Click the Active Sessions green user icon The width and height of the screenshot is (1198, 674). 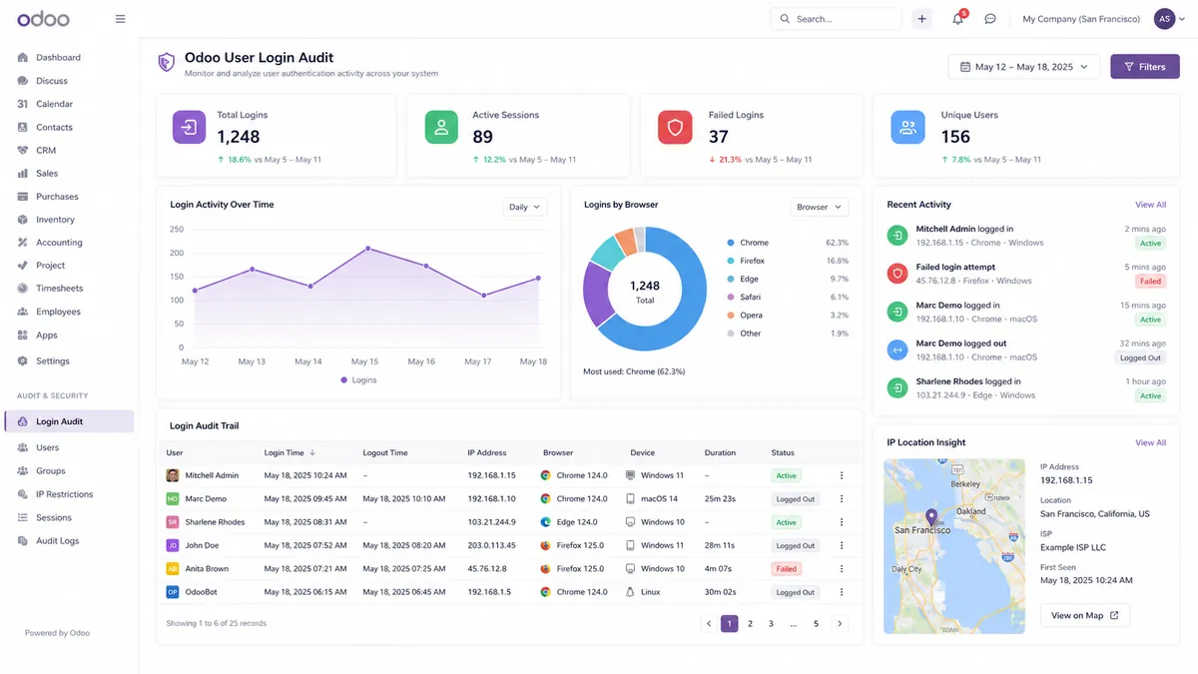441,128
